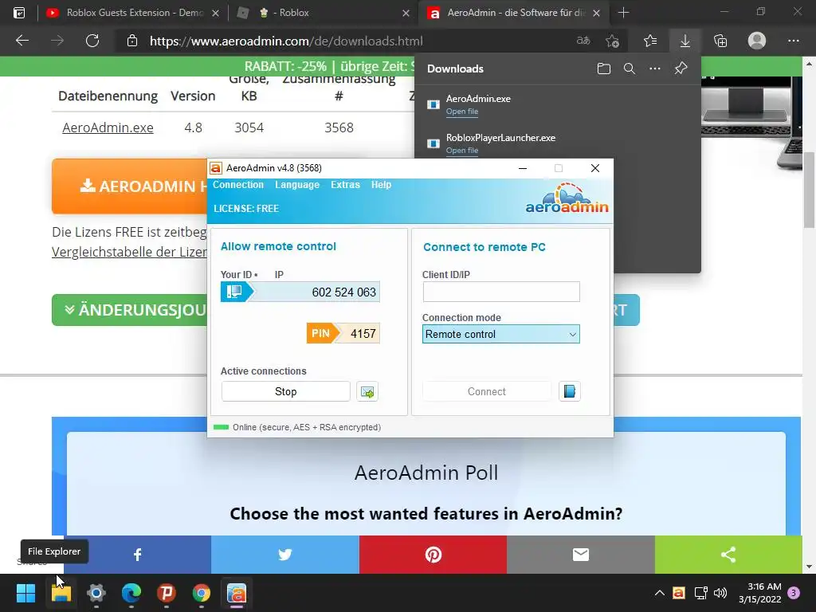Click the Your ID computer icon

coord(234,292)
